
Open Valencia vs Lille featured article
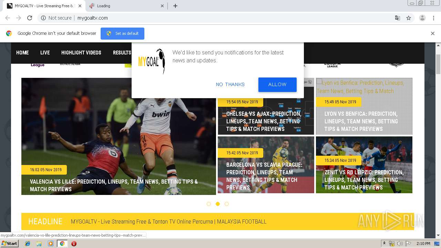[x=114, y=185]
